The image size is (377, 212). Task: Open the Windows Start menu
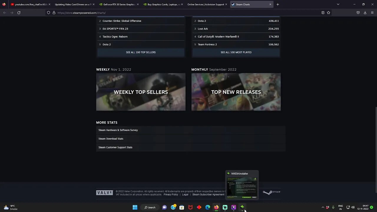(135, 207)
